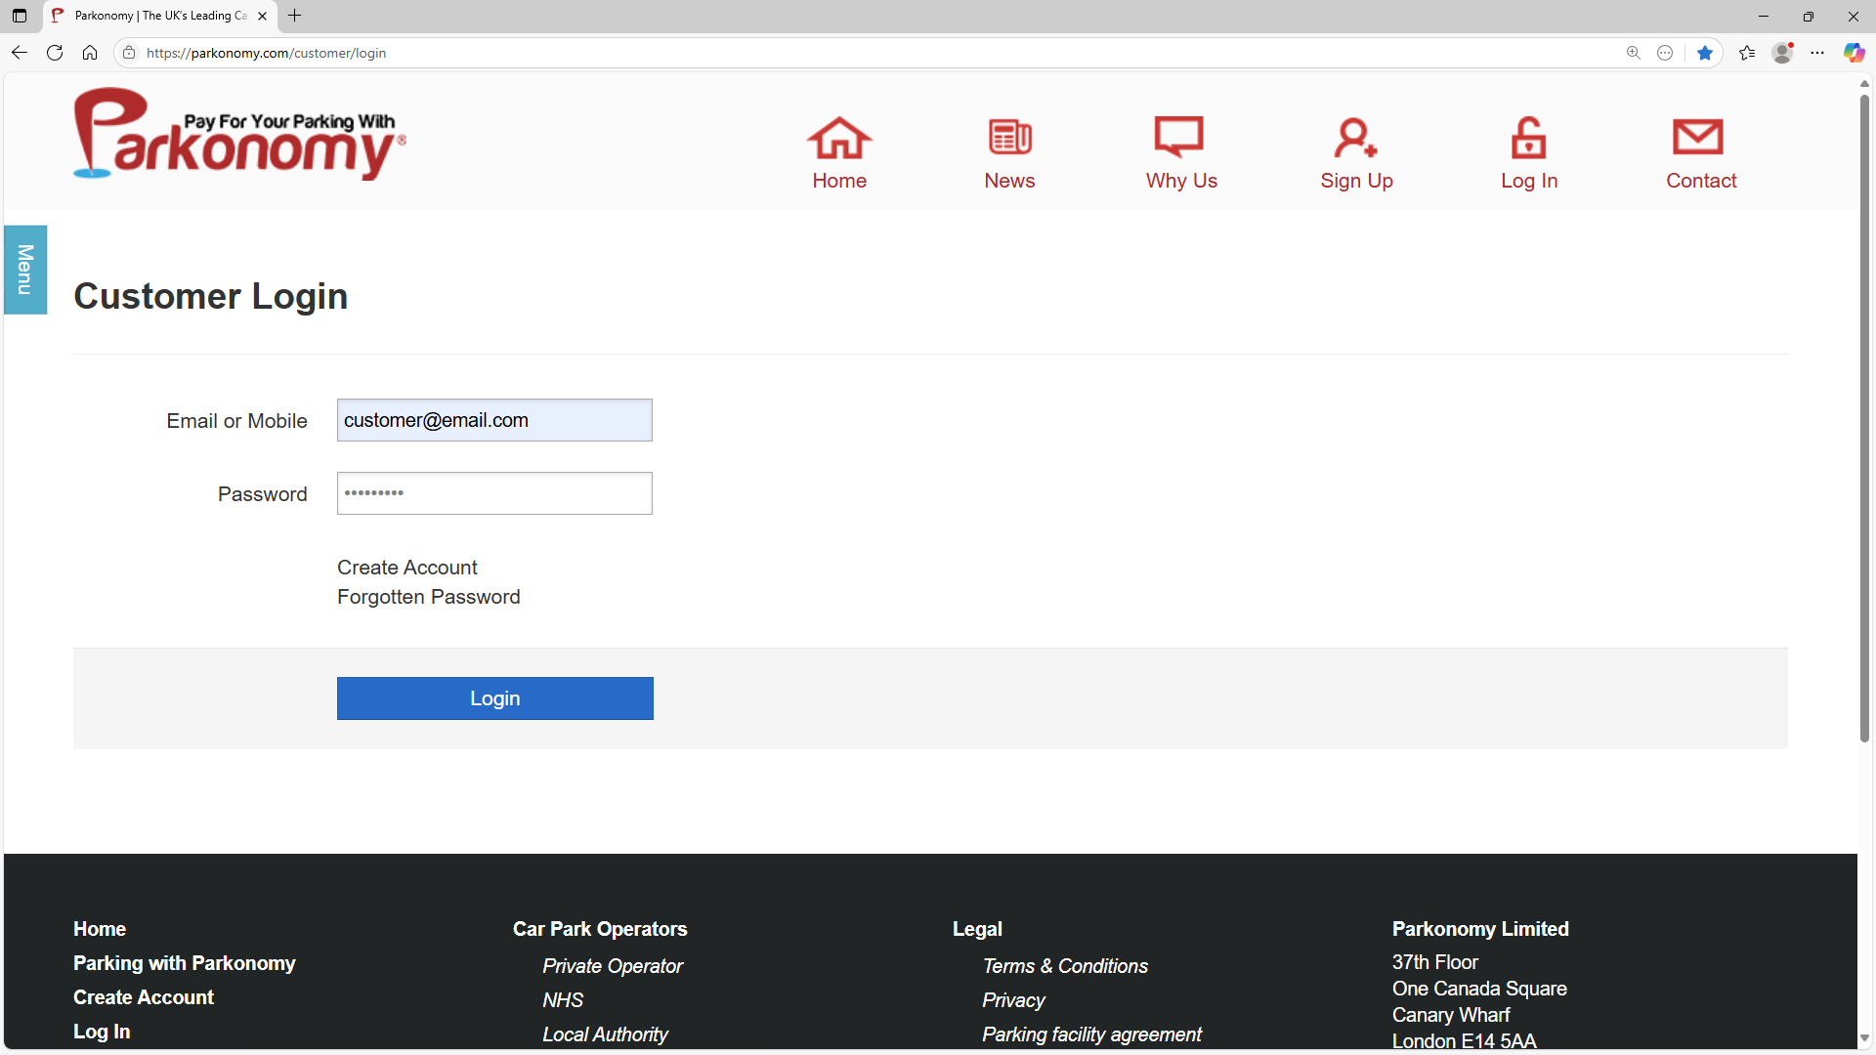The width and height of the screenshot is (1876, 1055).
Task: Open a new tab with plus button
Action: click(294, 16)
